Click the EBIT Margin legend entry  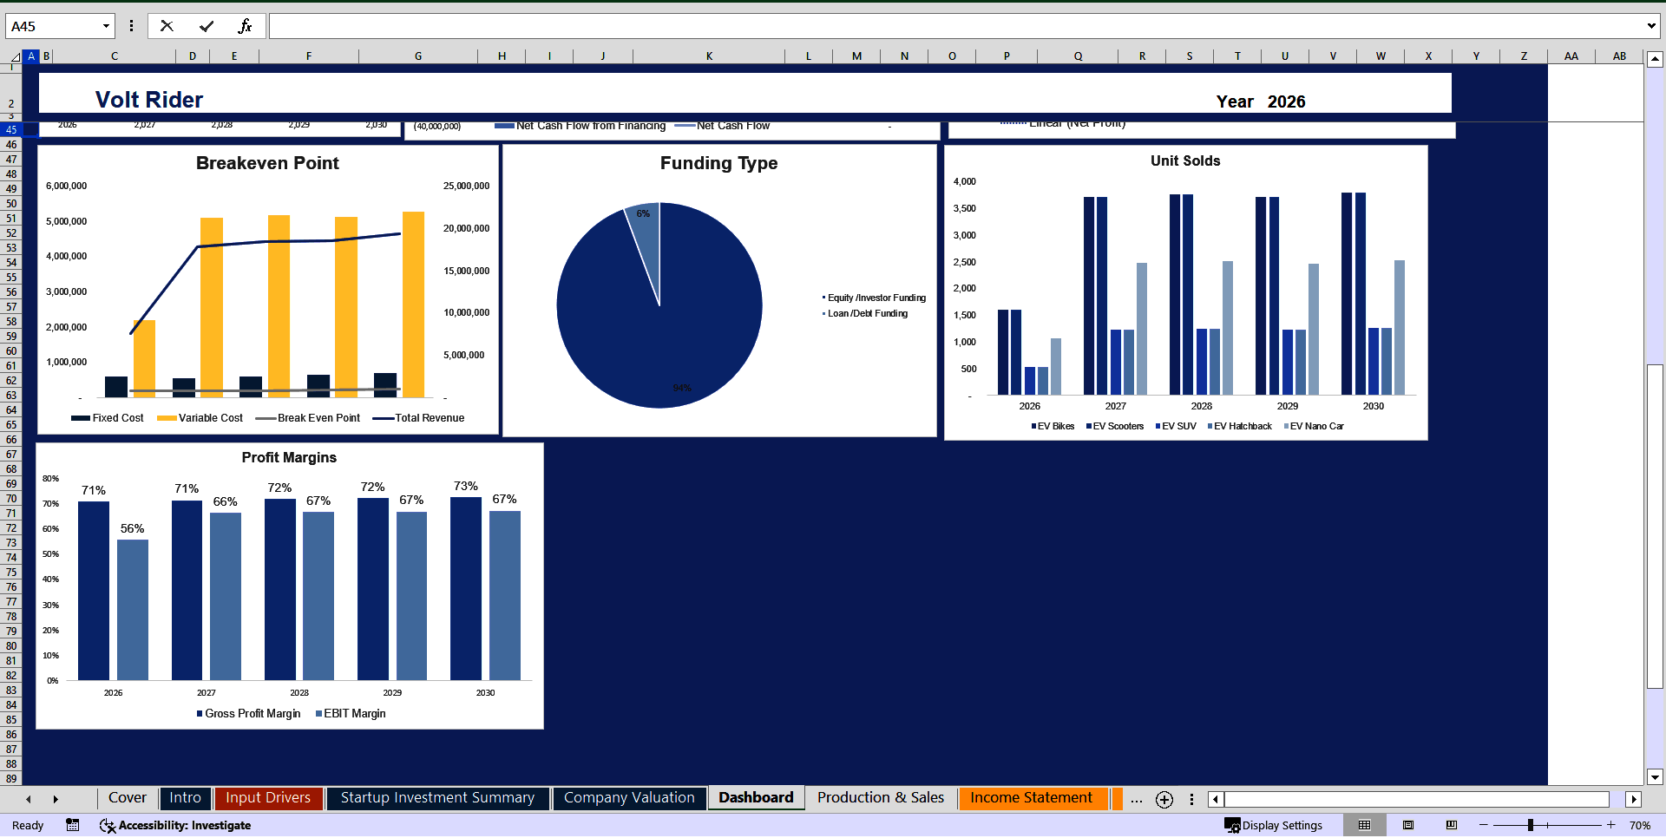click(x=351, y=713)
